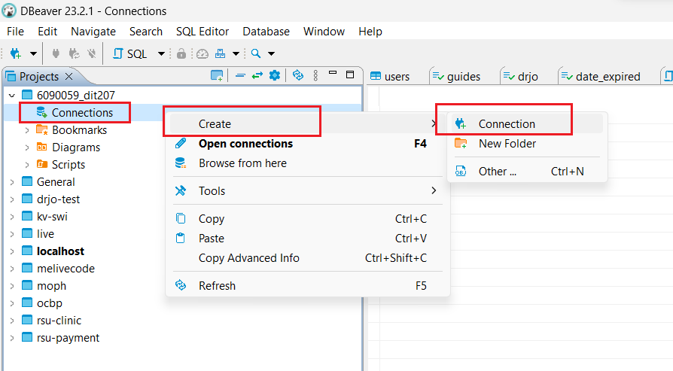Viewport: 673px width, 371px height.
Task: Click the database structure toolbar icon
Action: (220, 53)
